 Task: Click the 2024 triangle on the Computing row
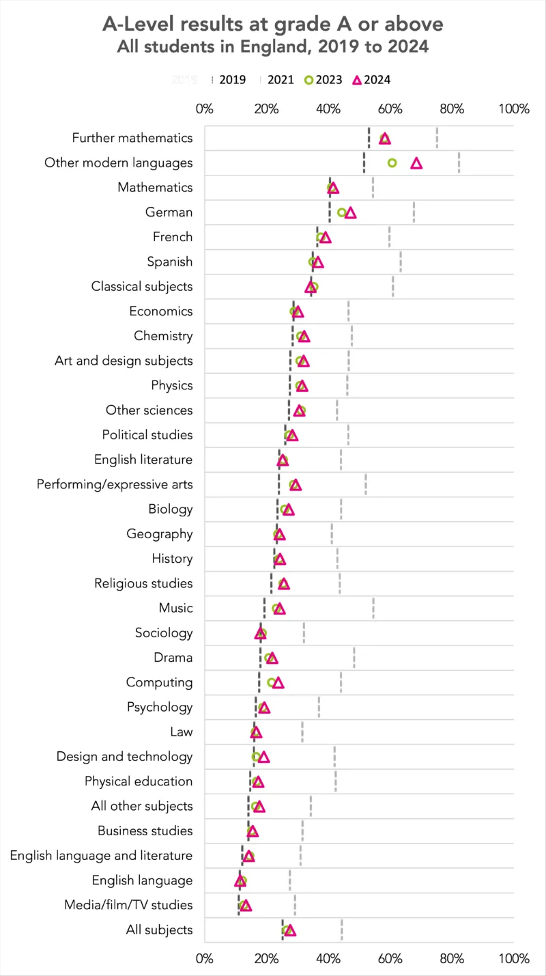click(278, 682)
